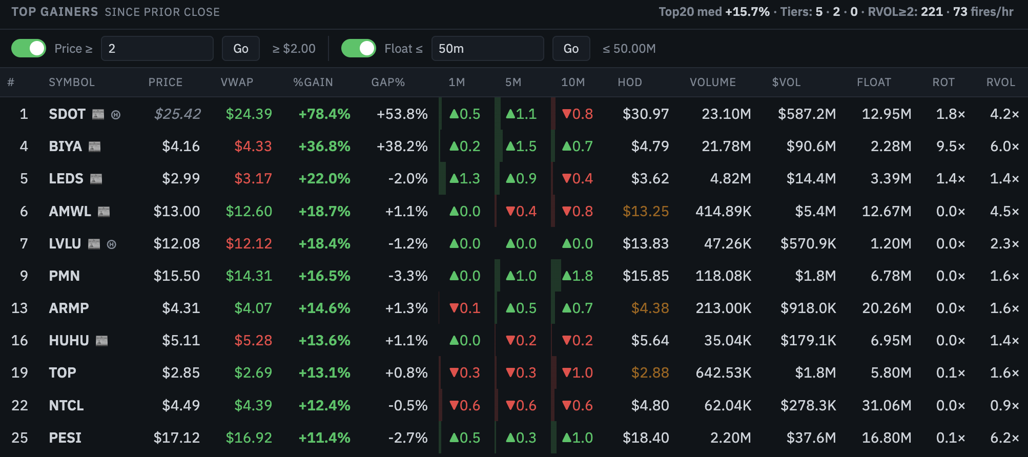Apply float filter with its Go button
The height and width of the screenshot is (457, 1028).
point(571,49)
